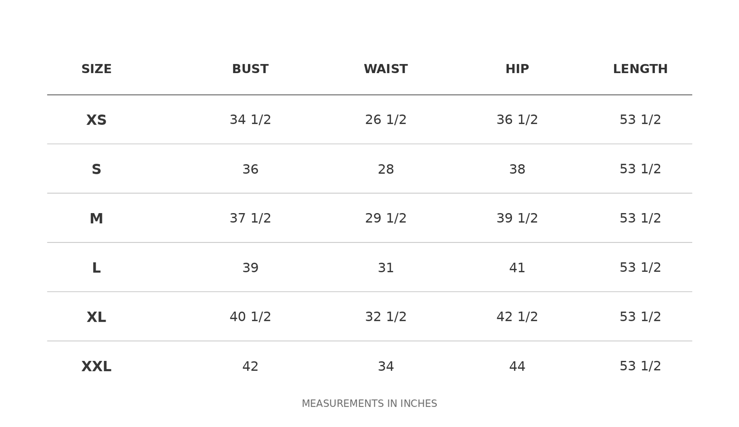Select the M size row label

pos(96,218)
